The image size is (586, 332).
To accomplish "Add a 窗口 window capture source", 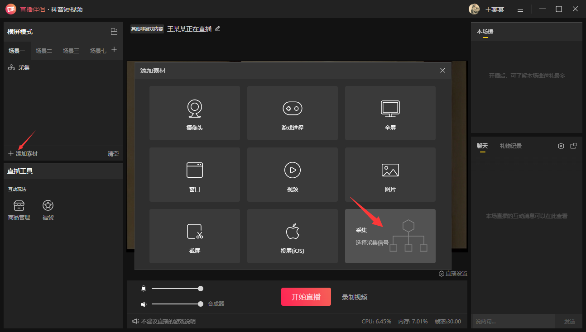I will (x=195, y=175).
